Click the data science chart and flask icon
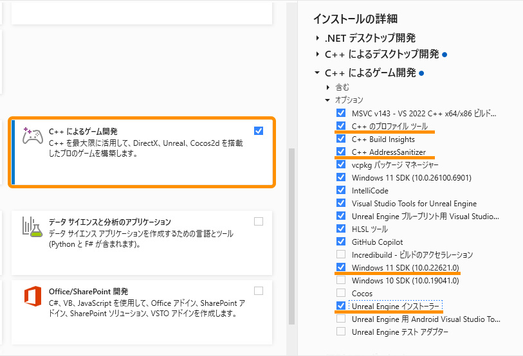 point(33,227)
